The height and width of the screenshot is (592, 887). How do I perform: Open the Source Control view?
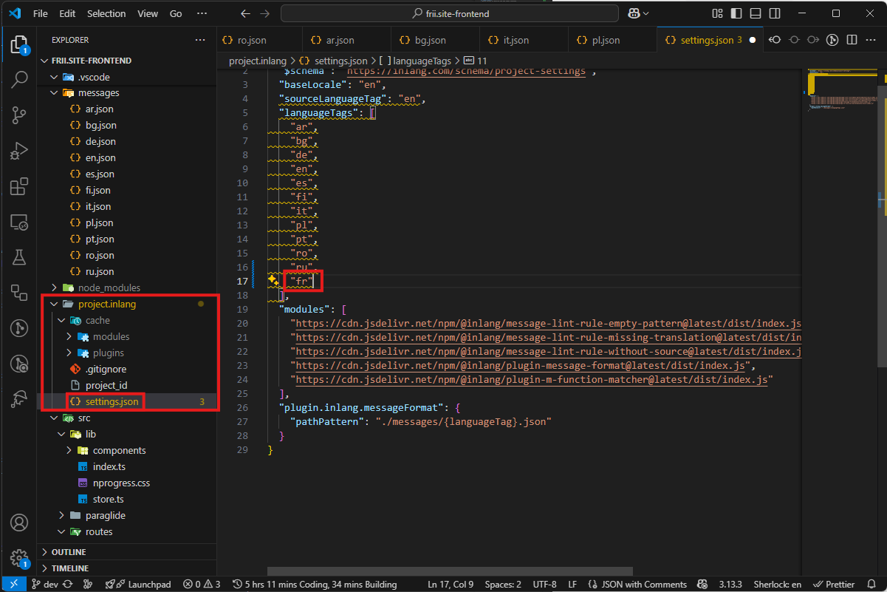click(x=18, y=115)
